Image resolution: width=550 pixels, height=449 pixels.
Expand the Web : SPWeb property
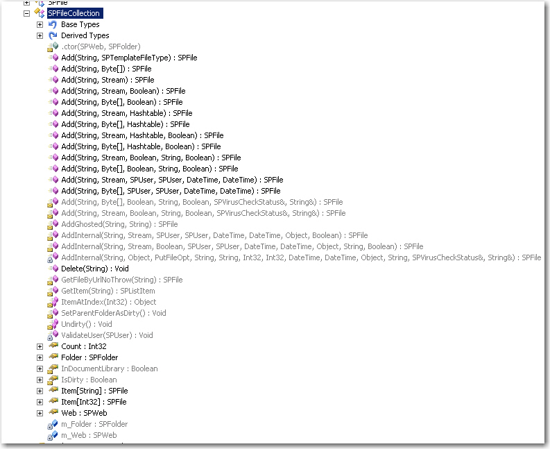tap(40, 413)
